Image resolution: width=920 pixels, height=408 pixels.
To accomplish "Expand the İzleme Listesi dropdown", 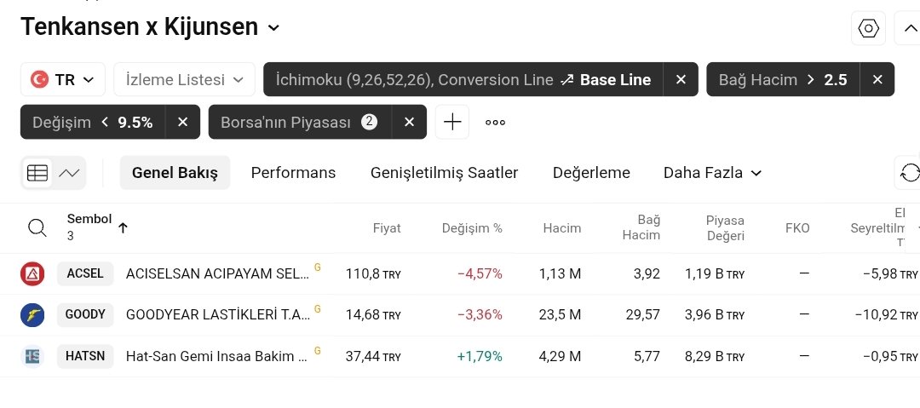I will 184,79.
